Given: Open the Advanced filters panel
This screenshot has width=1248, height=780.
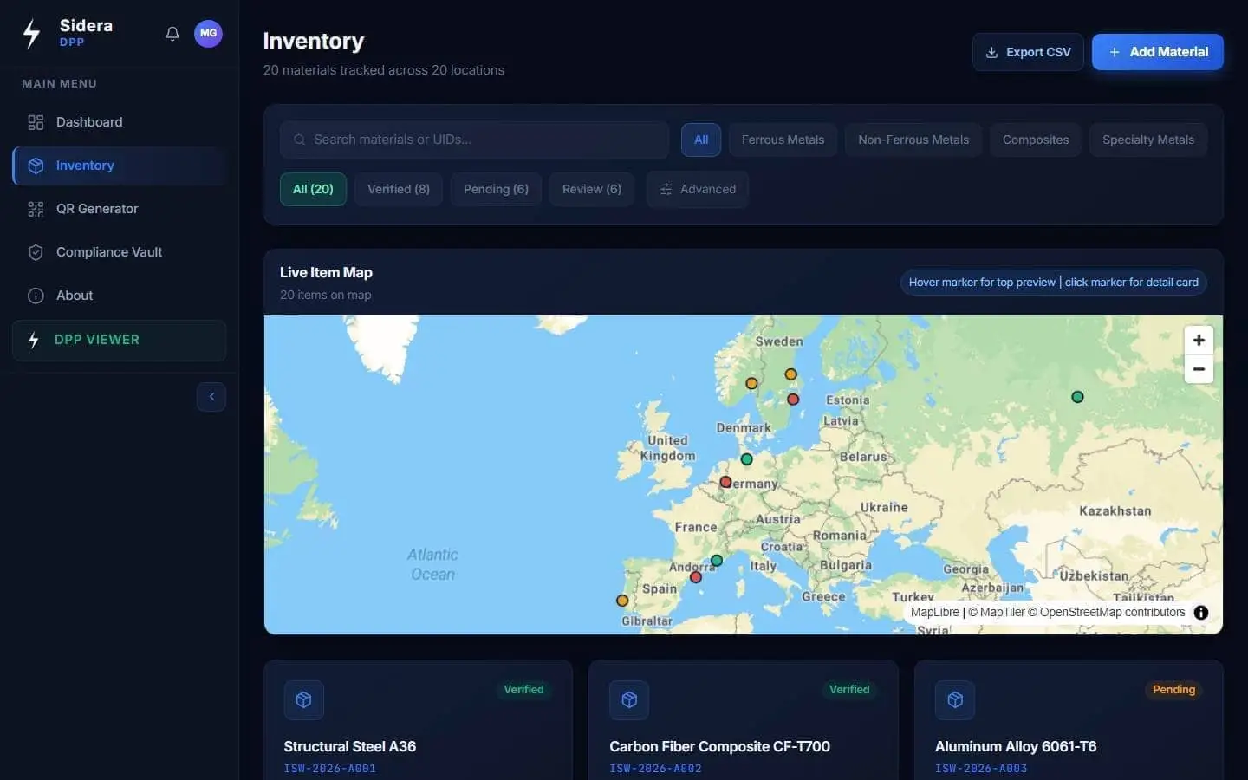Looking at the screenshot, I should coord(698,189).
